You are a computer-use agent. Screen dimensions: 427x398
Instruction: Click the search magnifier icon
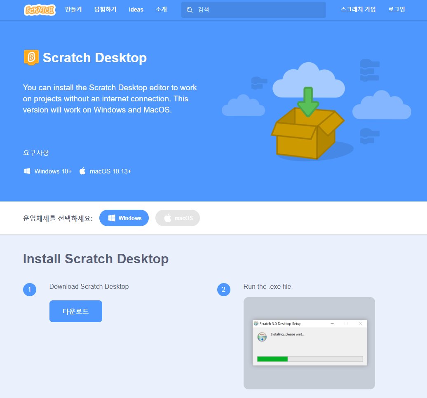point(190,10)
